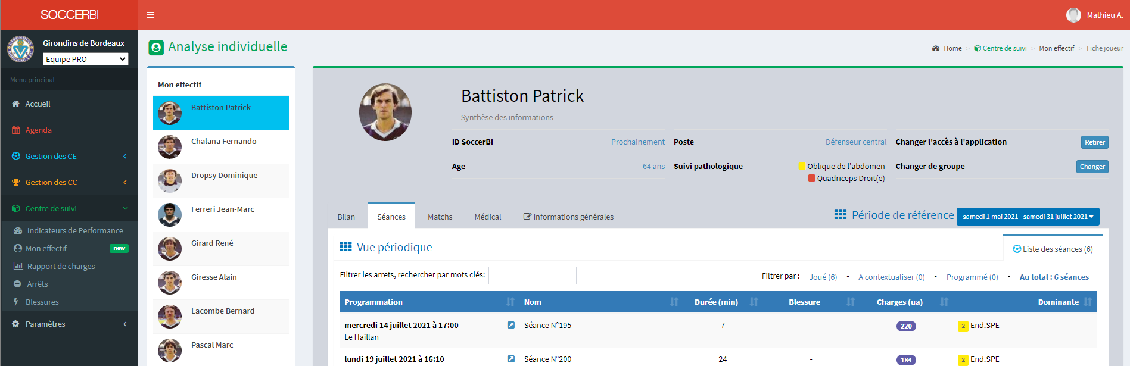
Task: Switch to the Matchs tab
Action: (440, 217)
